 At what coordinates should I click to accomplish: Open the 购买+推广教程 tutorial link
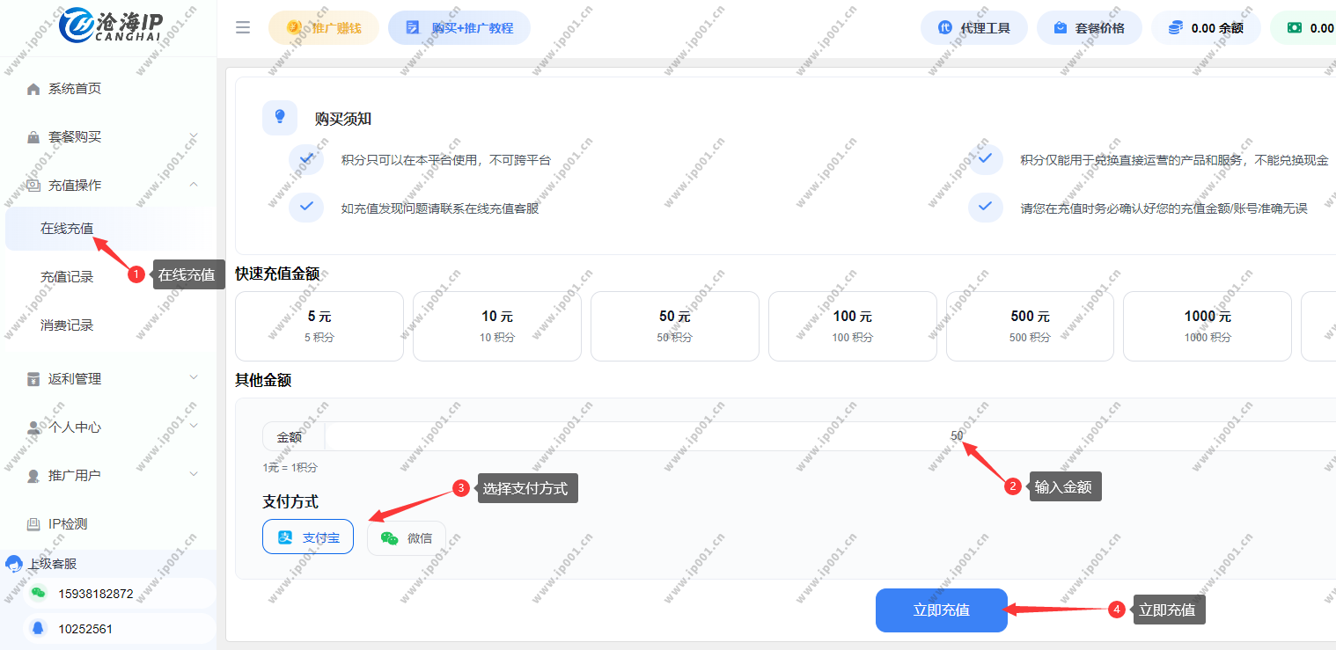(x=459, y=28)
